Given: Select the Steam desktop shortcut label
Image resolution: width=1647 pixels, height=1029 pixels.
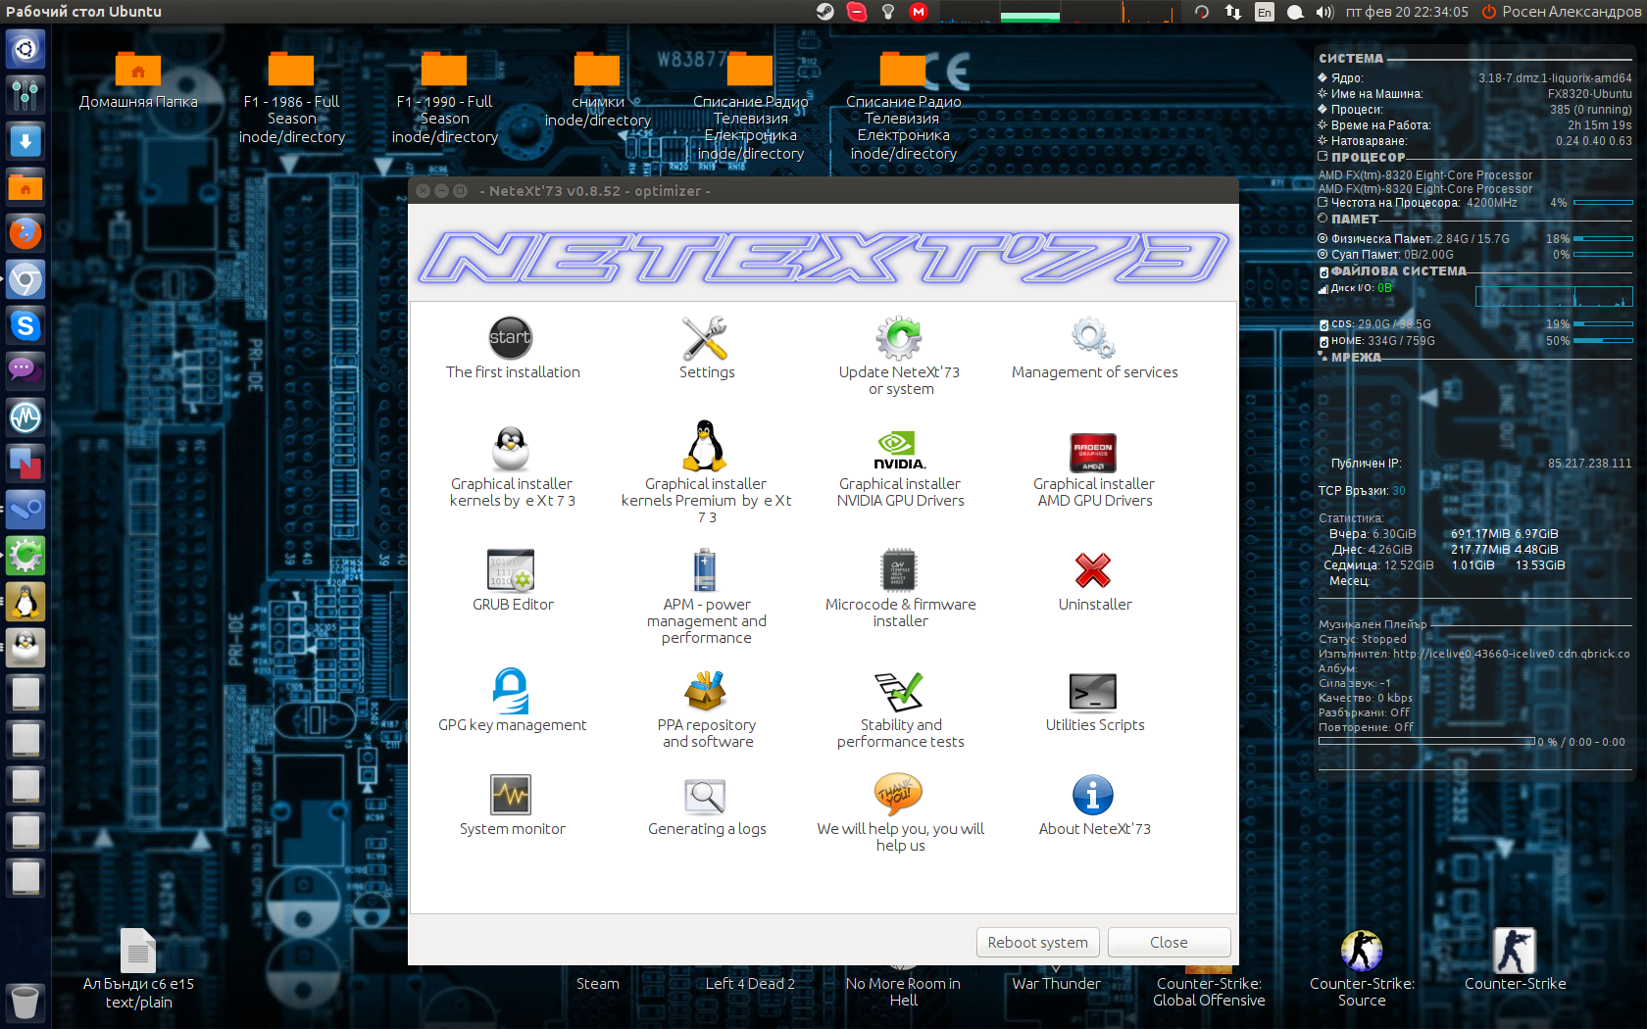Looking at the screenshot, I should (597, 983).
